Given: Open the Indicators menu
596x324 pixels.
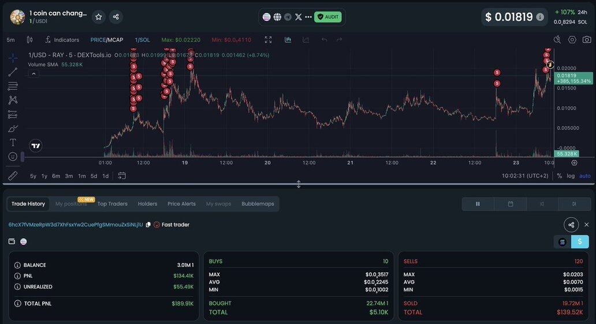Looking at the screenshot, I should pos(62,40).
